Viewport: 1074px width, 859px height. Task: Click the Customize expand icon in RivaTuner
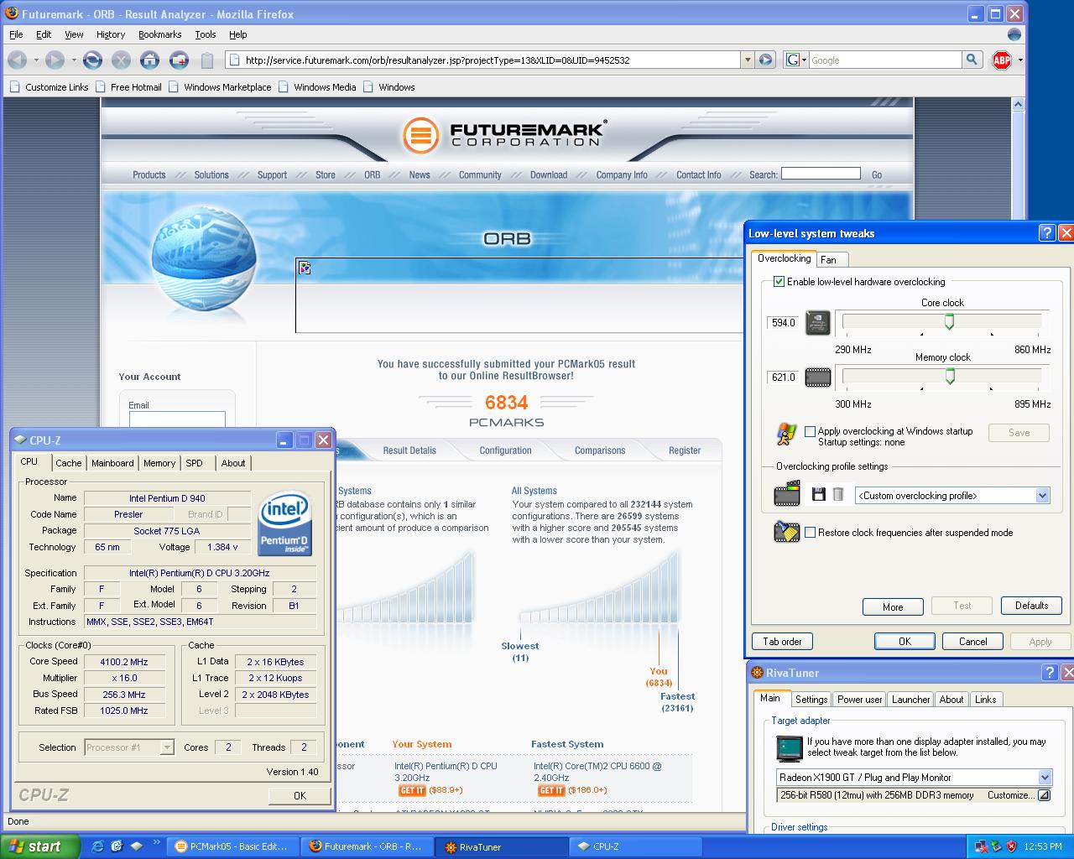pyautogui.click(x=1044, y=795)
